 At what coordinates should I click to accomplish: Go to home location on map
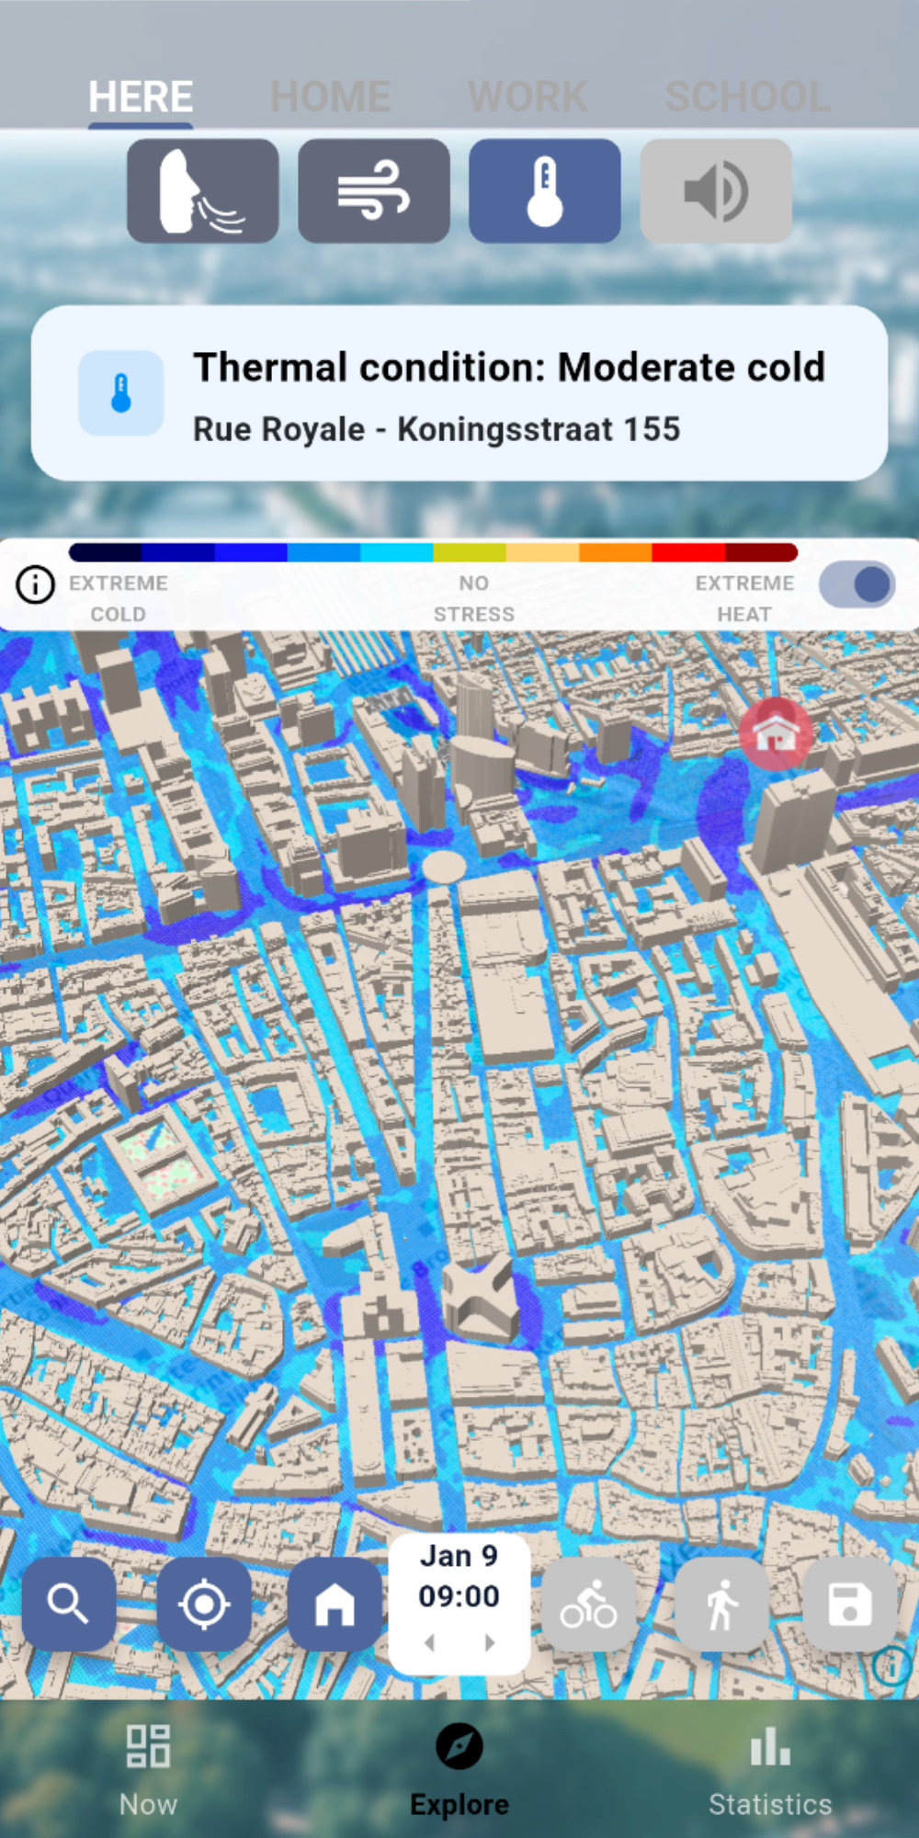[335, 1605]
